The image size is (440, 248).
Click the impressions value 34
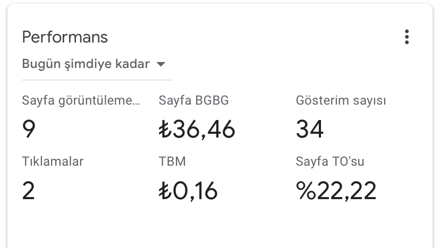(x=310, y=129)
